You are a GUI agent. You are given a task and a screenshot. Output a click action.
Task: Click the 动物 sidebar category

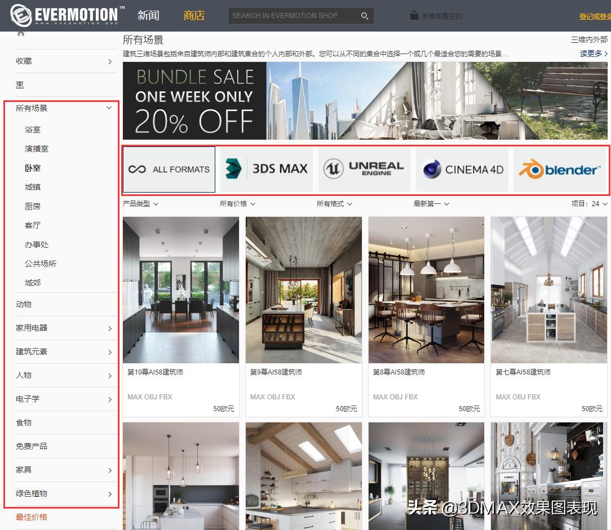24,304
